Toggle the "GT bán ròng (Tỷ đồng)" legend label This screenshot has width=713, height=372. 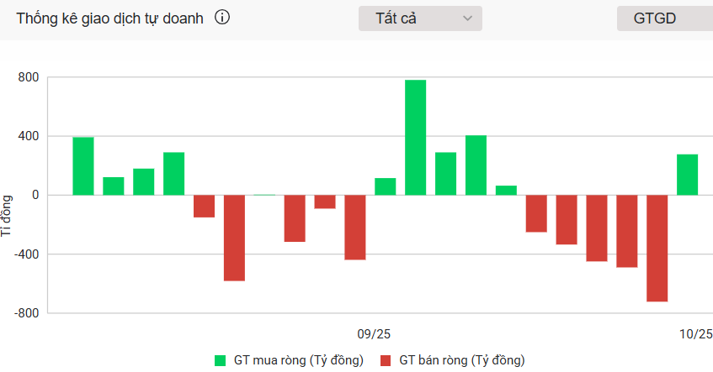pos(462,360)
